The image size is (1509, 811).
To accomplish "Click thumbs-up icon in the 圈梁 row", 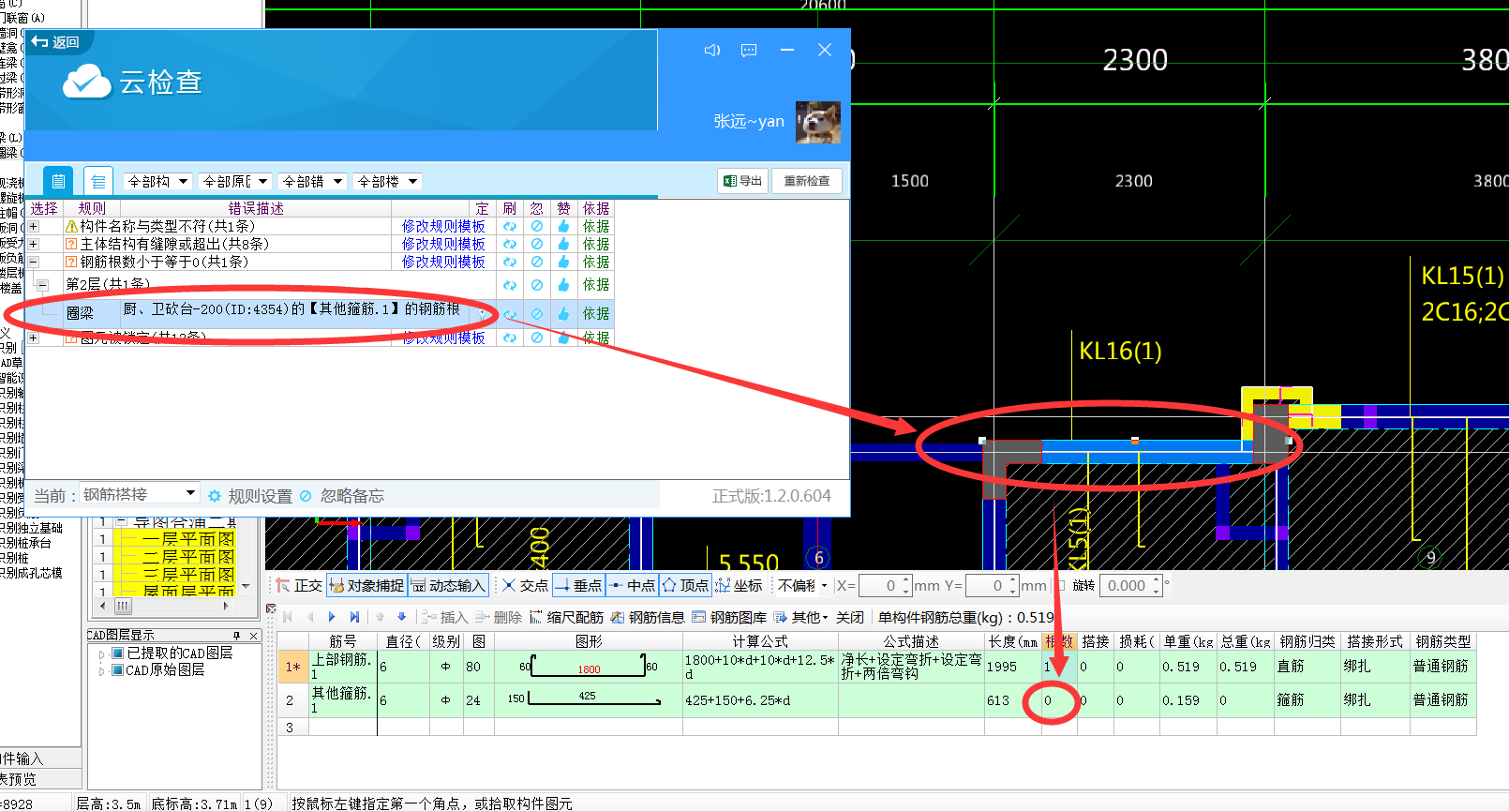I will 563,314.
